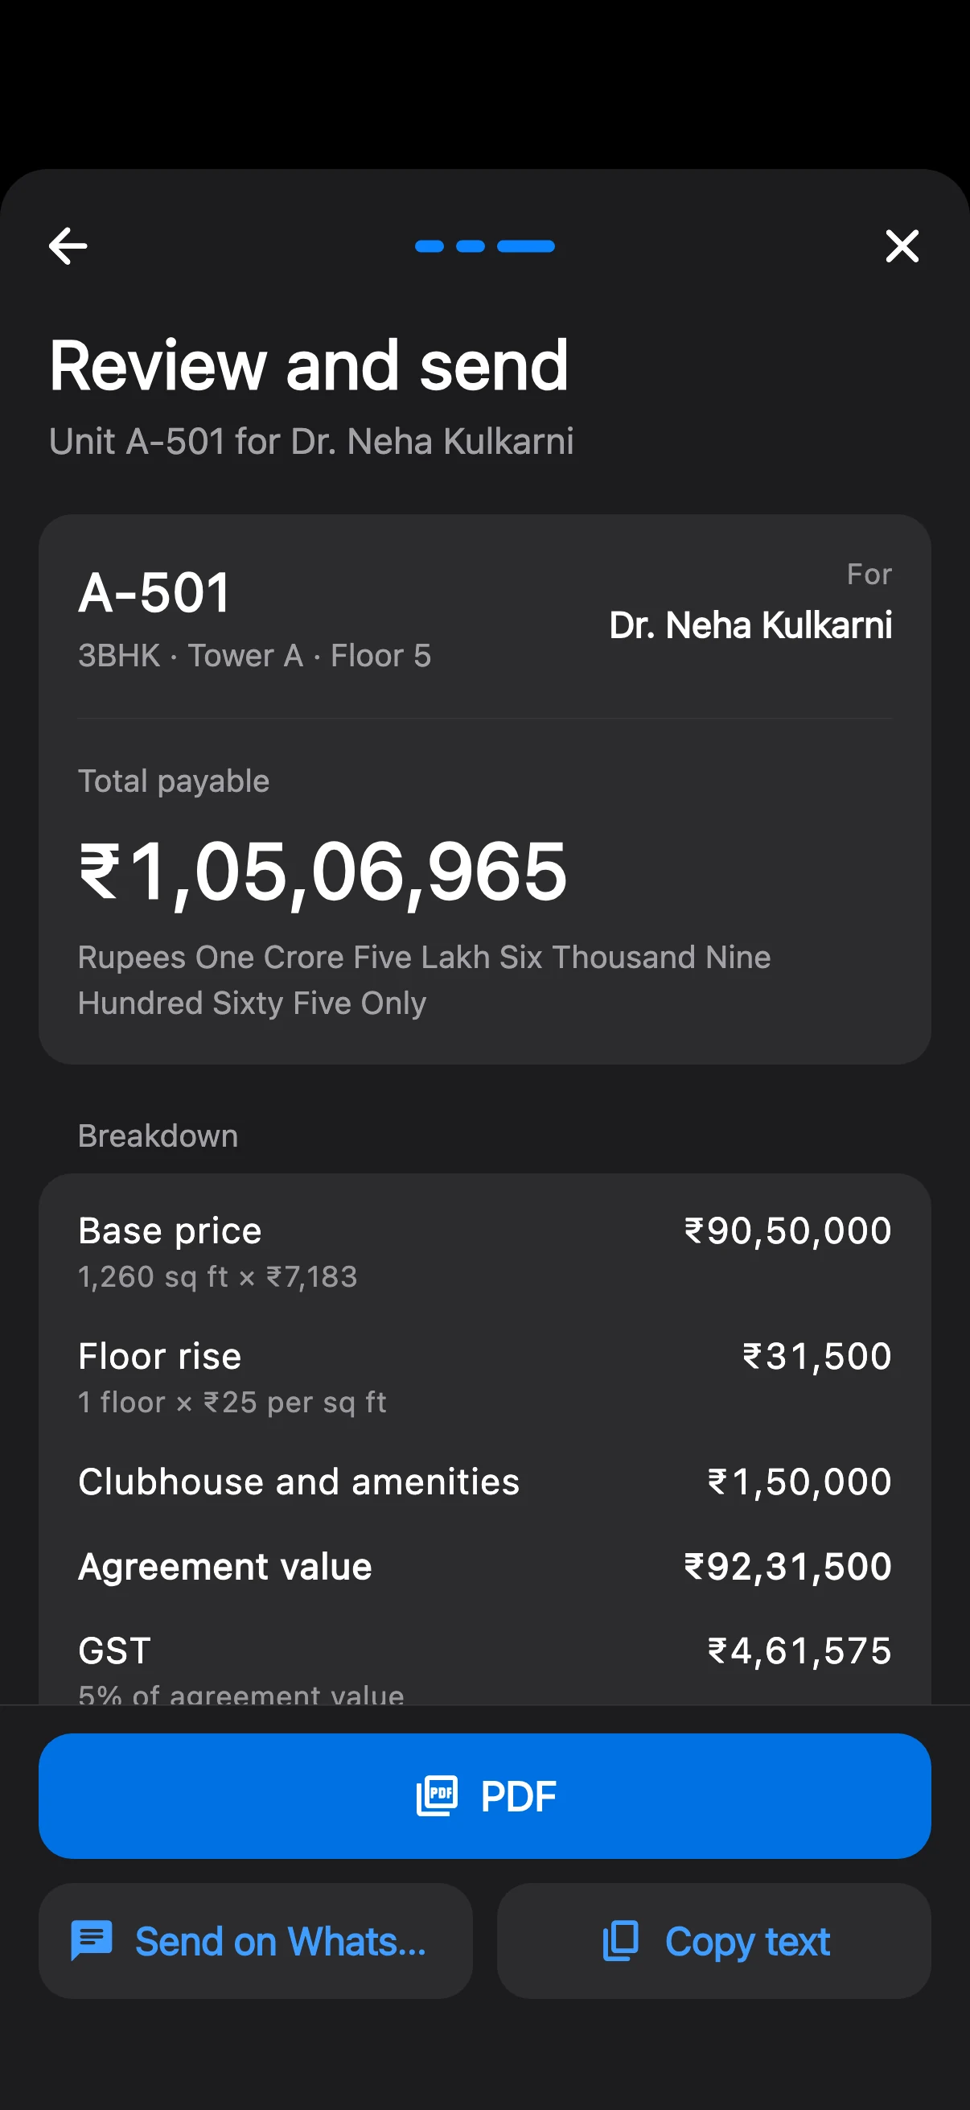Tap the total payable amount ₹1,05,06,965
The image size is (970, 2110).
[323, 872]
